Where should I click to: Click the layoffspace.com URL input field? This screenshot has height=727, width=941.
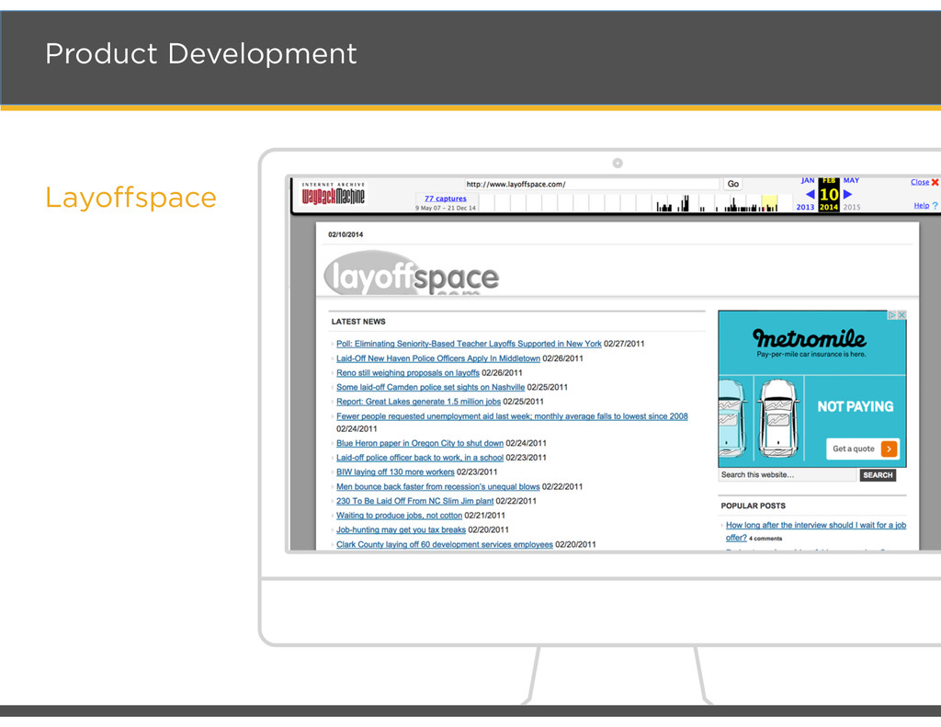pos(592,185)
